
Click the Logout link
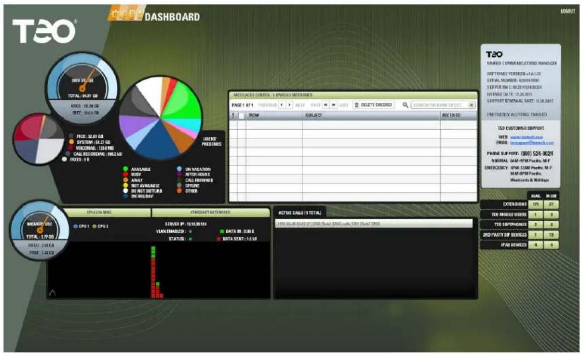click(x=567, y=11)
